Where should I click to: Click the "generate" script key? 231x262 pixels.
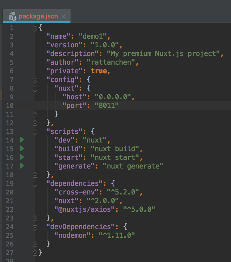pos(74,166)
